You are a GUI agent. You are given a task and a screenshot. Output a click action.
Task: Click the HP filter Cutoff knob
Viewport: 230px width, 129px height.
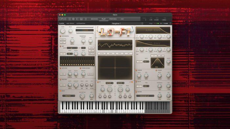coord(109,89)
